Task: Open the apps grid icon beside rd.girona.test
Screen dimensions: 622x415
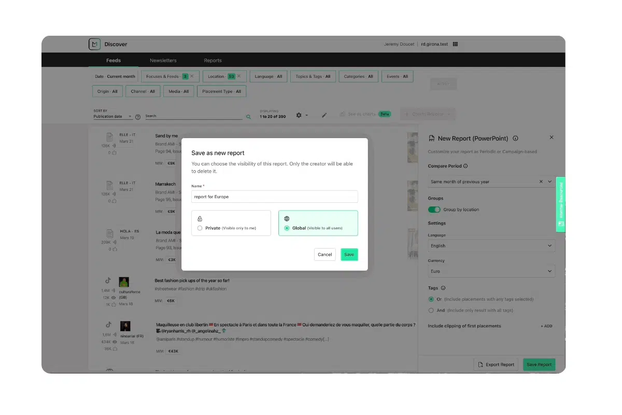Action: pyautogui.click(x=455, y=44)
